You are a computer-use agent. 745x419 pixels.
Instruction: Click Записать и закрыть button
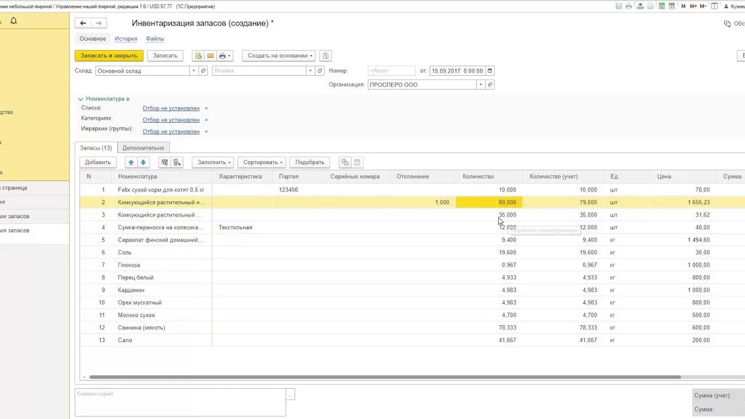[109, 56]
